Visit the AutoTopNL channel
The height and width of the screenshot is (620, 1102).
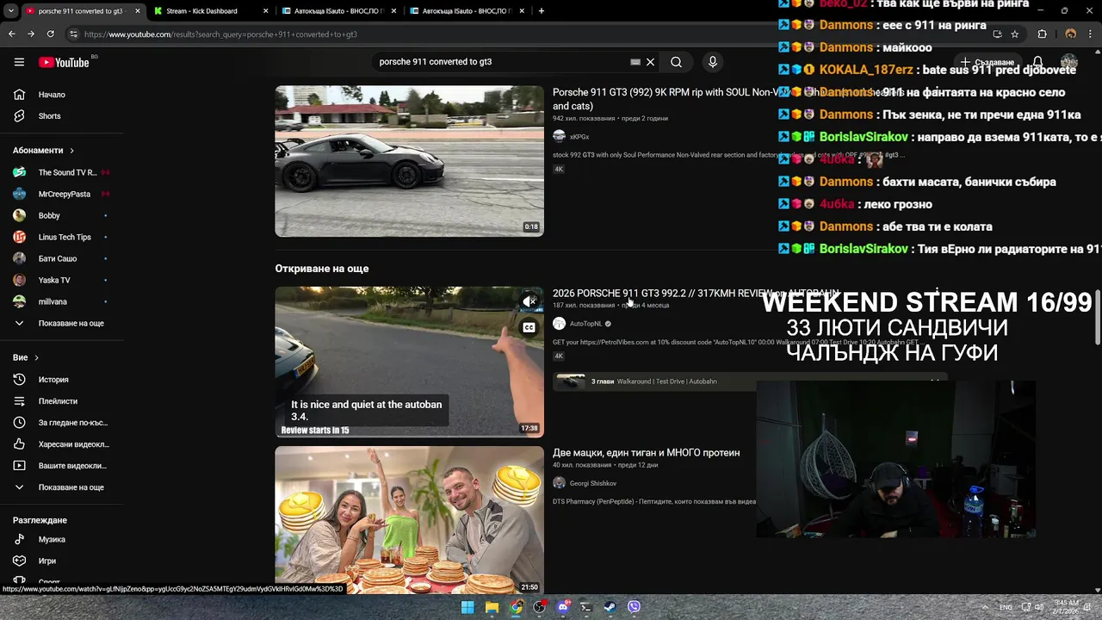coord(586,324)
